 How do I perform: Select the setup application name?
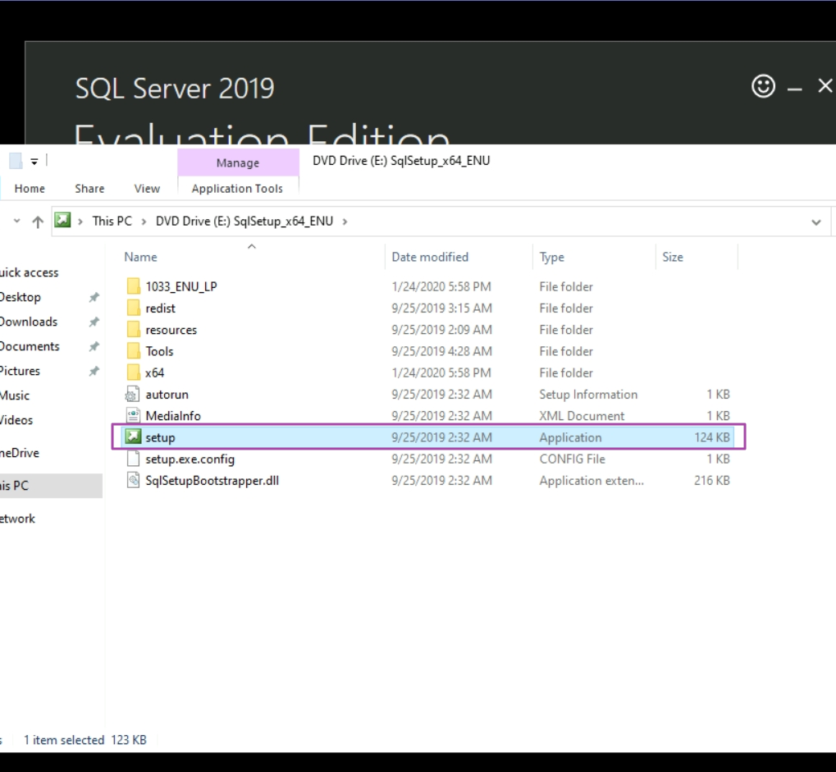coord(161,438)
